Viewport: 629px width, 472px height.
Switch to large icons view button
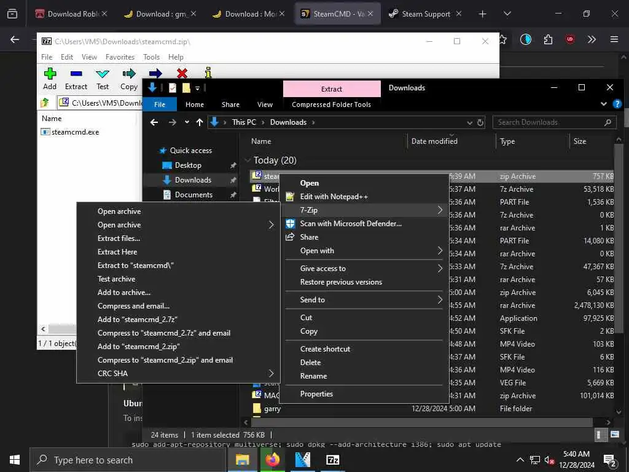coord(614,435)
